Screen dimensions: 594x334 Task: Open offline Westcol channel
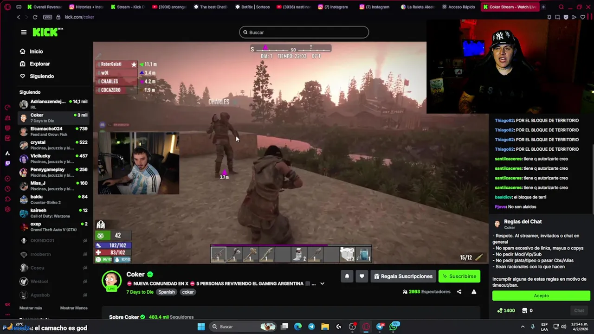click(x=53, y=282)
